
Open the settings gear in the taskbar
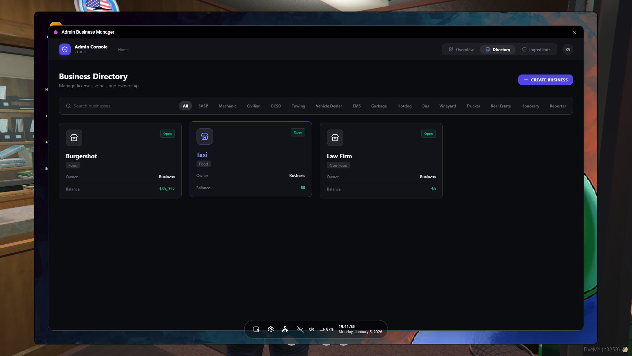[x=271, y=329]
